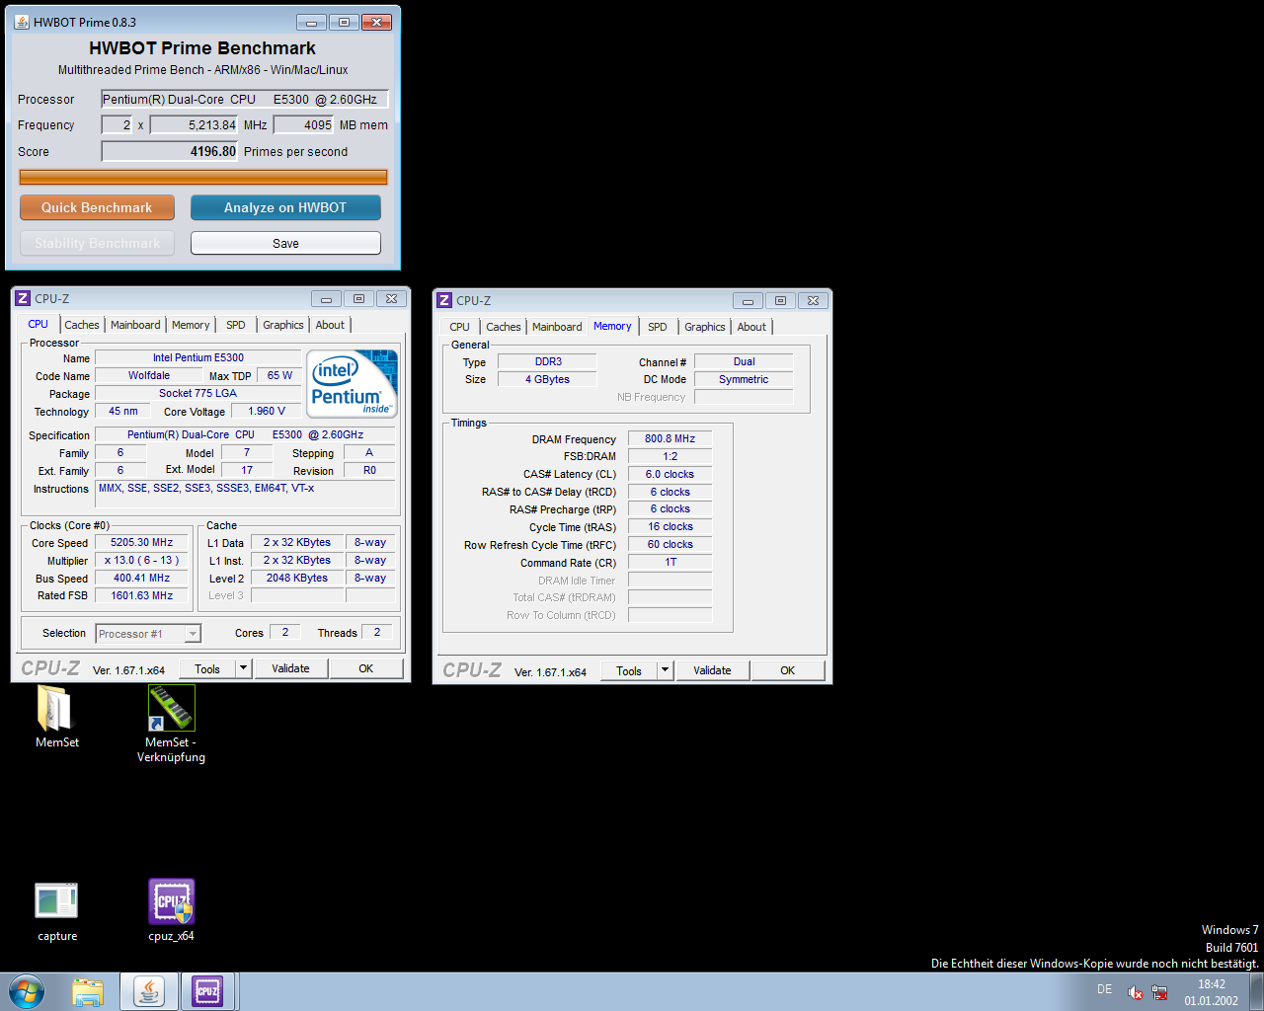1264x1011 pixels.
Task: Click the Show desktop strip at the end of the taskbar
Action: pyautogui.click(x=1256, y=991)
